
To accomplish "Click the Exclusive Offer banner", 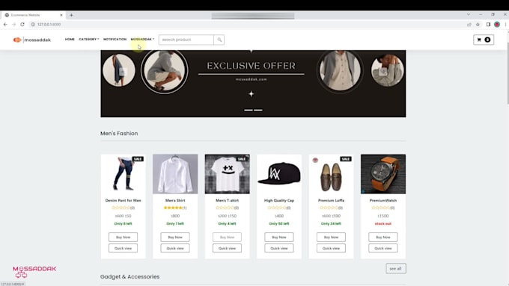I will 253,84.
